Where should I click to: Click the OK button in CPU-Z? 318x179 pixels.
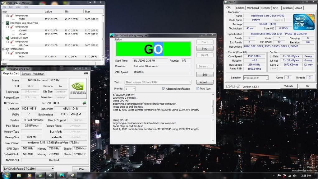[307, 86]
